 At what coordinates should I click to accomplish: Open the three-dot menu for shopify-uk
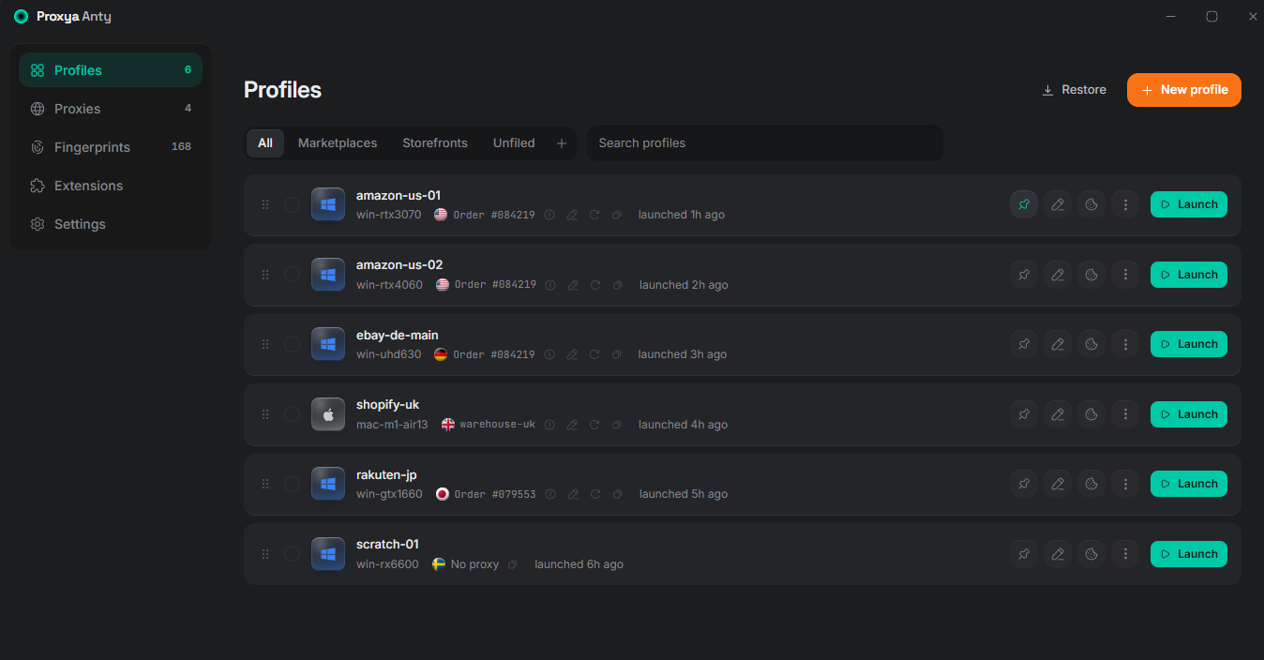(x=1125, y=414)
